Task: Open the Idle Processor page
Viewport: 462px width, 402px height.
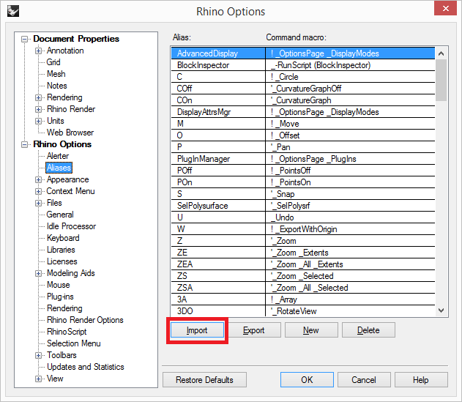Action: 71,226
